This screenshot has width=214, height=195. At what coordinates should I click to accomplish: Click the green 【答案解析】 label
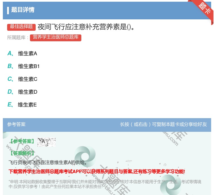coord(22,153)
